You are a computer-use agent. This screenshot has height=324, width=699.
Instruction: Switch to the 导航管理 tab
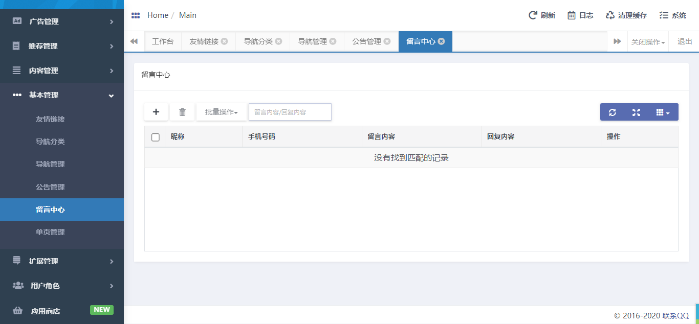(312, 41)
